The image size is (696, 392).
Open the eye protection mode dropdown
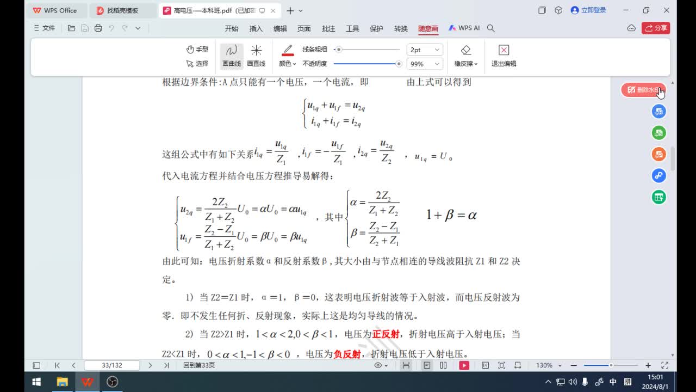(380, 365)
